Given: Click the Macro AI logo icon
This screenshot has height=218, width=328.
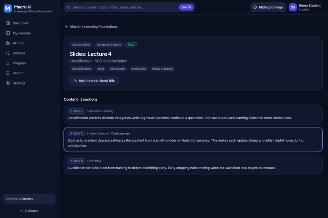Looking at the screenshot, I should point(8,9).
